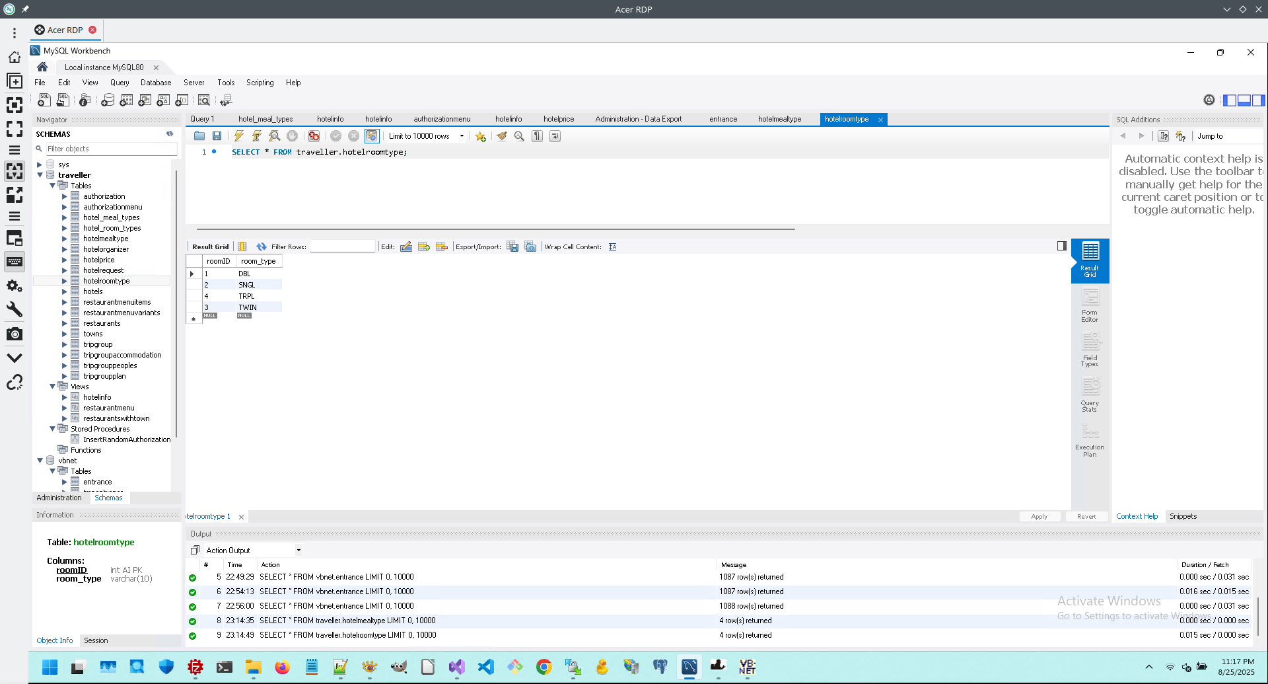
Task: Toggle the right SQL Additions panel visibility
Action: pos(1258,100)
